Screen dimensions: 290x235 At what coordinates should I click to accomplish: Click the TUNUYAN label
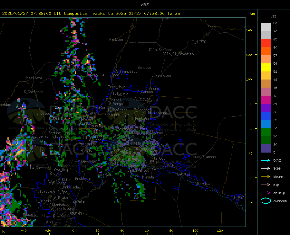[x=75, y=213]
